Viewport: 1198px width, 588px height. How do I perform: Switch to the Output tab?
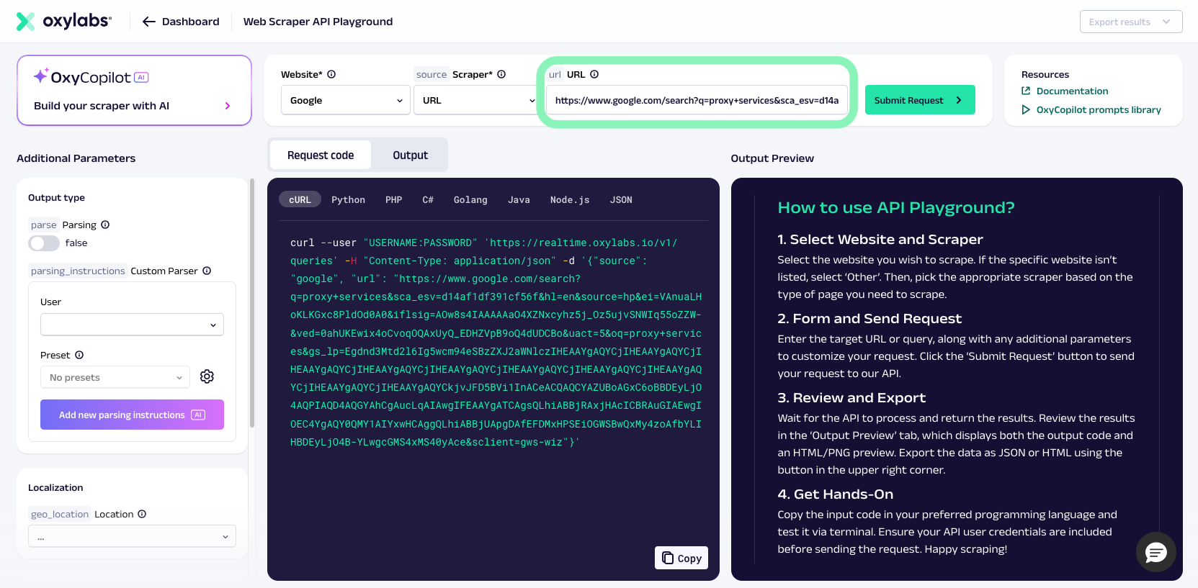(x=410, y=155)
